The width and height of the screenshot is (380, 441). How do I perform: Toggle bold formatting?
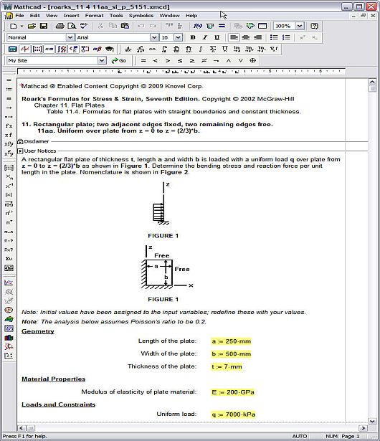(x=193, y=37)
